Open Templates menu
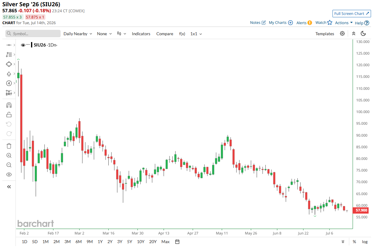The height and width of the screenshot is (247, 374). tap(325, 34)
